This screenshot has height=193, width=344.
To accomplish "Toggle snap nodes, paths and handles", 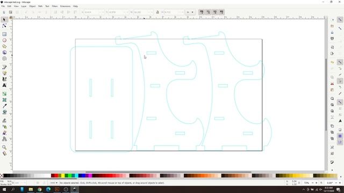I will [340, 62].
